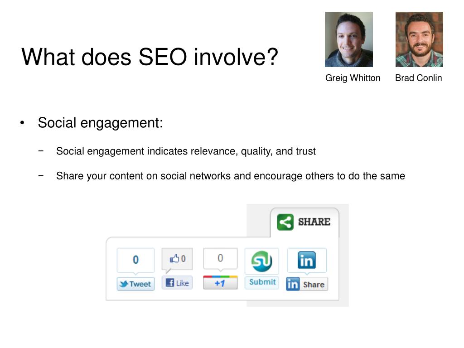The image size is (464, 348).
Task: Click the LinkedIn Share button
Action: click(307, 284)
